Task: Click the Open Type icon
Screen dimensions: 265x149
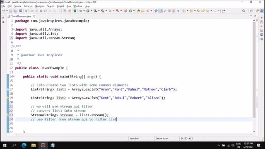Action: coord(138,11)
